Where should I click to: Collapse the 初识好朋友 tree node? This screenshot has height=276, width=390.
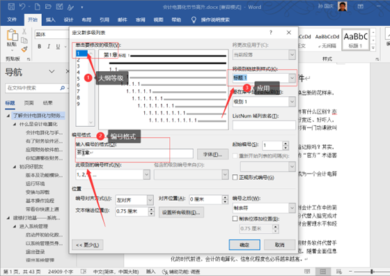[15, 167]
